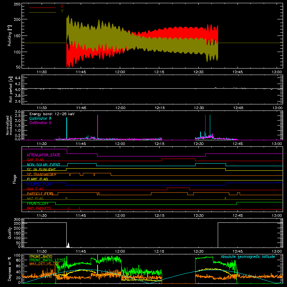This screenshot has height=287, width=287.
Task: Click 13:00 time label under Flags plot
Action: coord(277,216)
